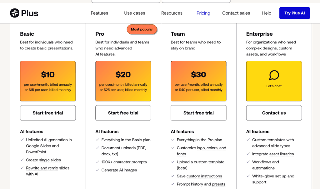Click the Prompt history and presets feature
The image size is (320, 189).
pos(201,184)
